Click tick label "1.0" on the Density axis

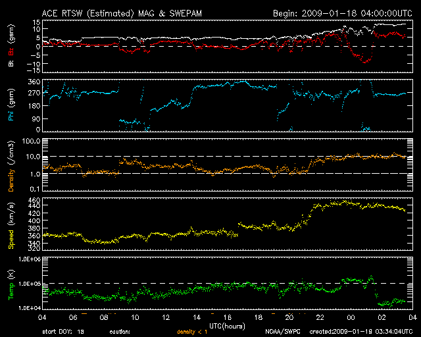(x=35, y=174)
